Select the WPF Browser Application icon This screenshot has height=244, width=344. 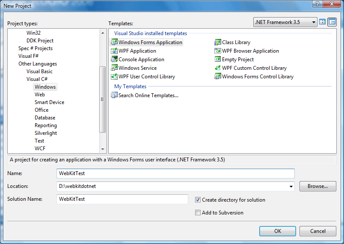[218, 51]
